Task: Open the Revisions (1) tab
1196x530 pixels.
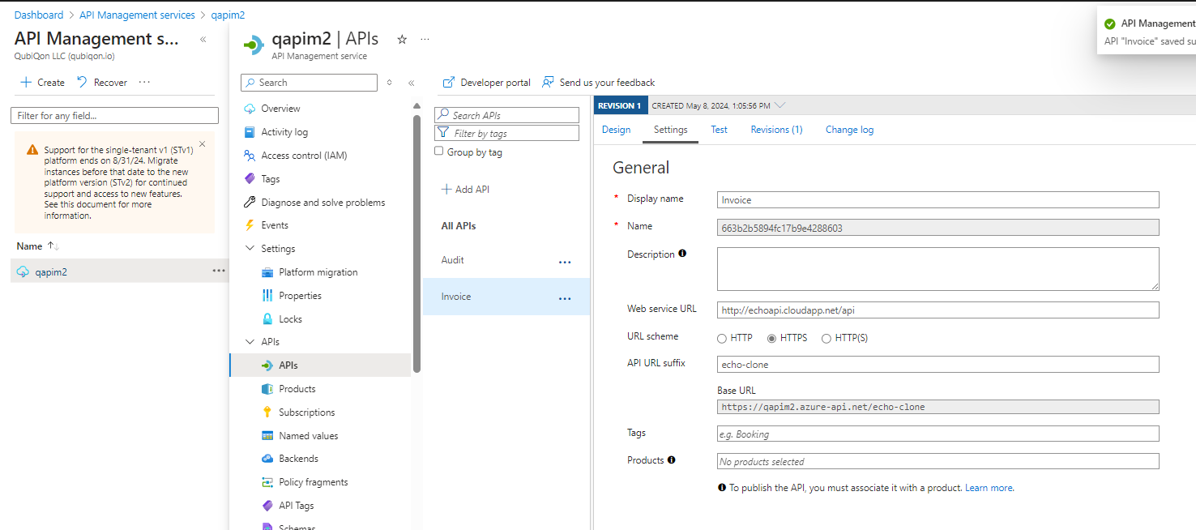Action: coord(776,130)
